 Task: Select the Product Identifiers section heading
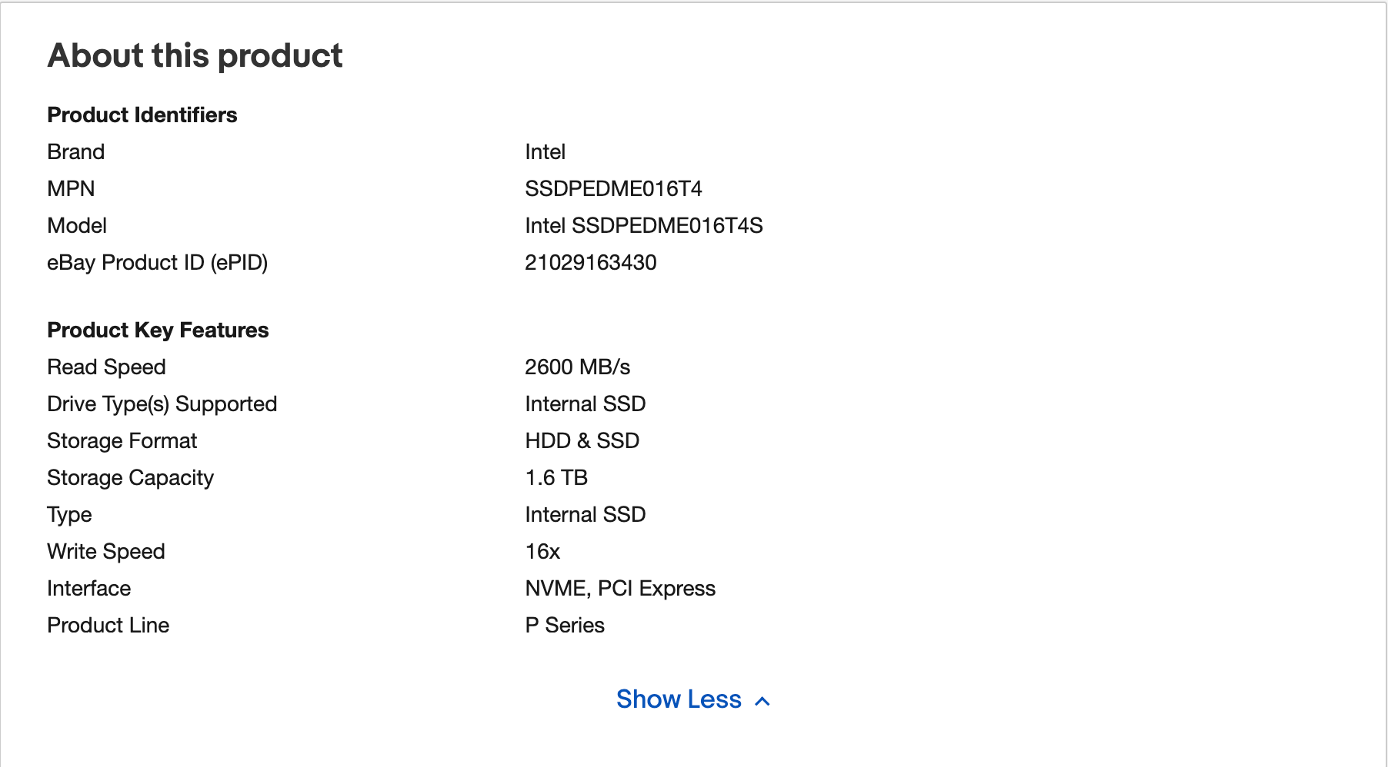(x=142, y=115)
